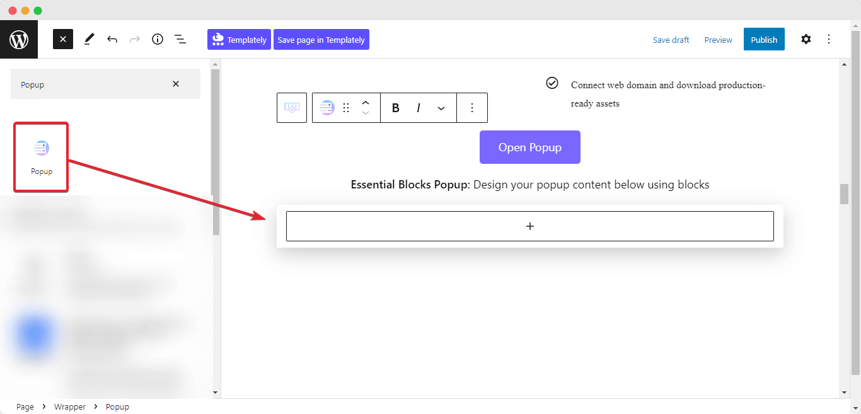The height and width of the screenshot is (414, 861).
Task: Click the Popup block type icon in toolbar
Action: point(326,108)
